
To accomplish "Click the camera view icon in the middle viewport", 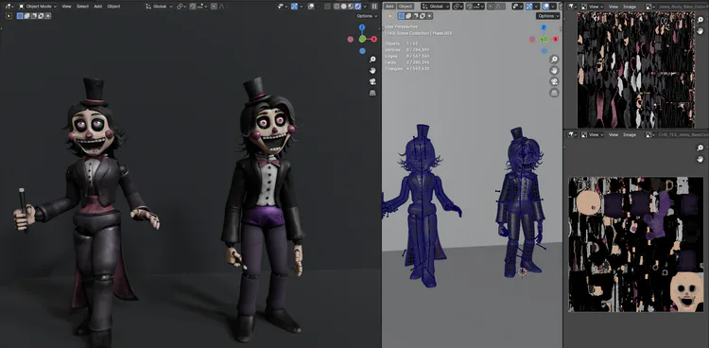I will pos(554,82).
